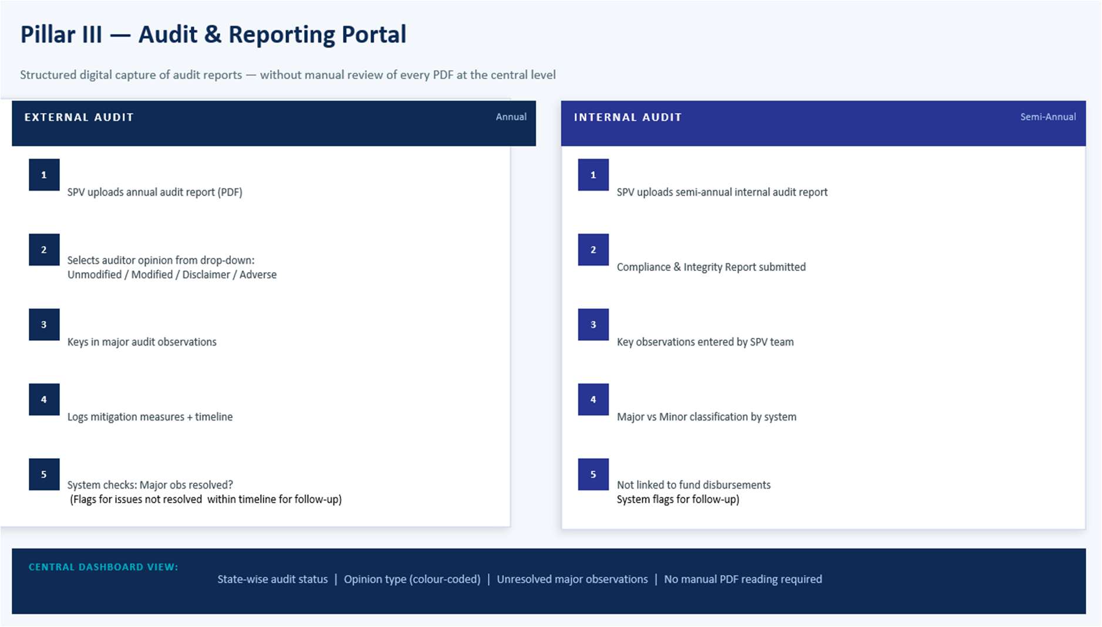The width and height of the screenshot is (1102, 627).
Task: Click step 5 number box under Internal Audit
Action: click(593, 475)
